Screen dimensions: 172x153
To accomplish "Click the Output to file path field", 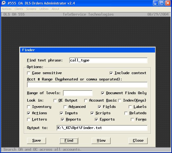I will click(x=102, y=128).
